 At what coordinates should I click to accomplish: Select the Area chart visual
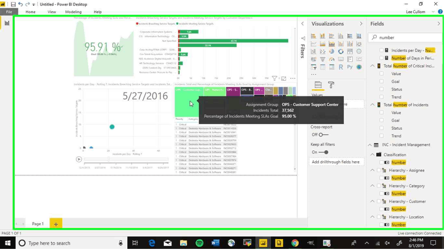322,44
